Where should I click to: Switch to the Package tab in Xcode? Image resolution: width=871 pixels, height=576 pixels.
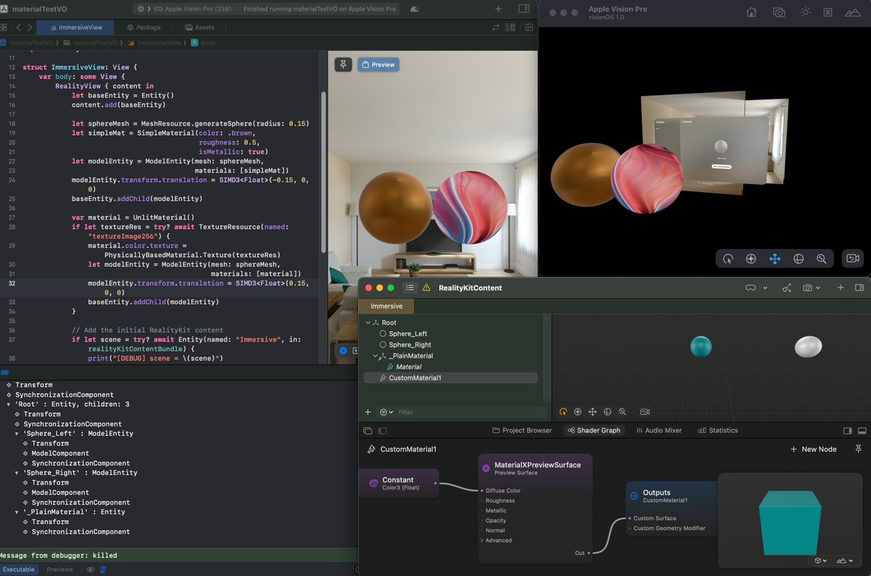coord(143,28)
